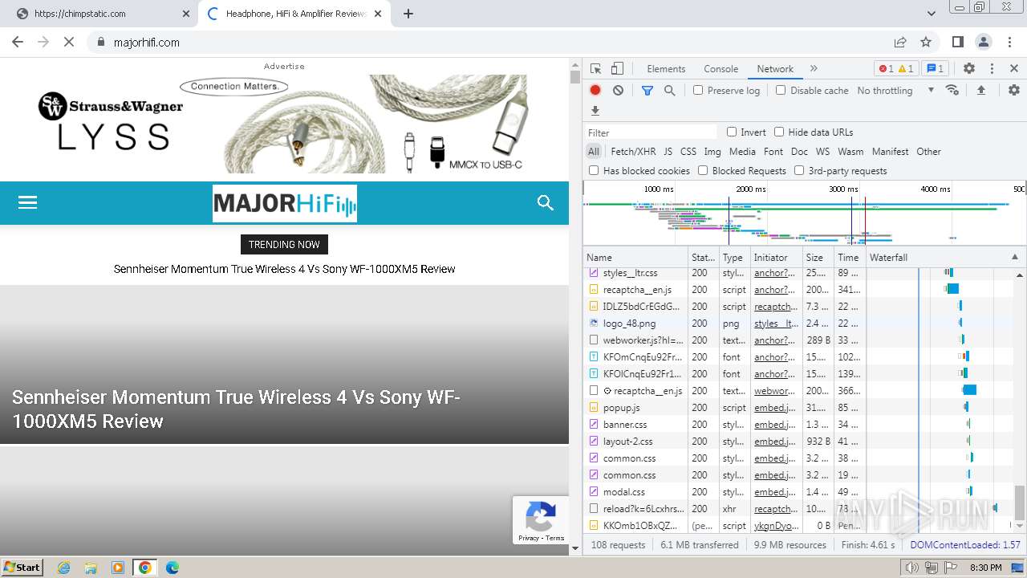This screenshot has width=1027, height=578.
Task: Click the webpage vertical scrollbar thumb
Action: pos(574,77)
